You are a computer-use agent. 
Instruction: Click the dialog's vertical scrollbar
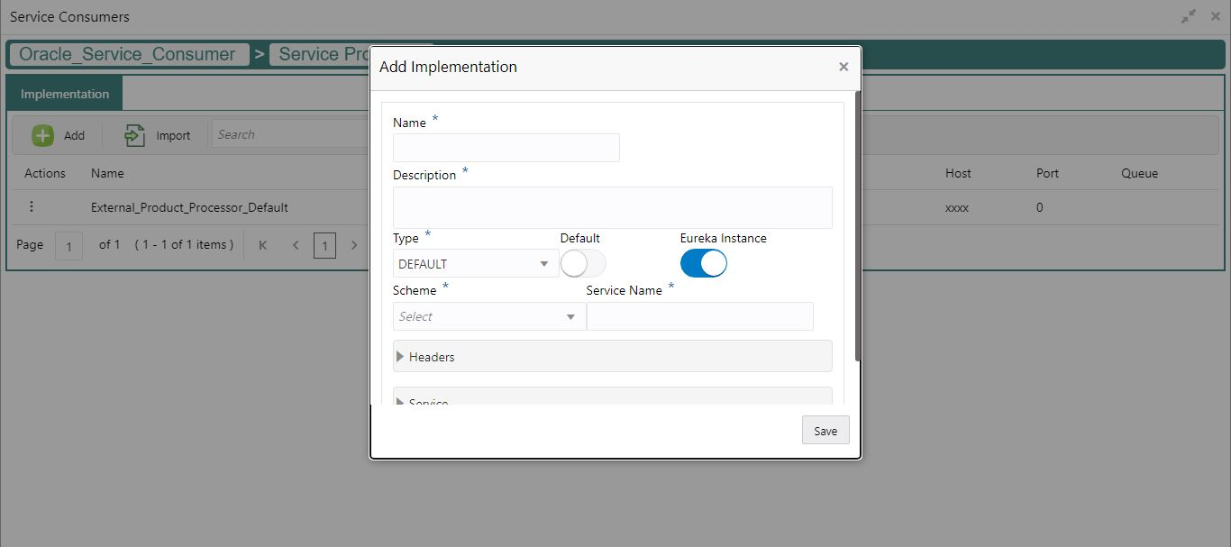tap(858, 225)
